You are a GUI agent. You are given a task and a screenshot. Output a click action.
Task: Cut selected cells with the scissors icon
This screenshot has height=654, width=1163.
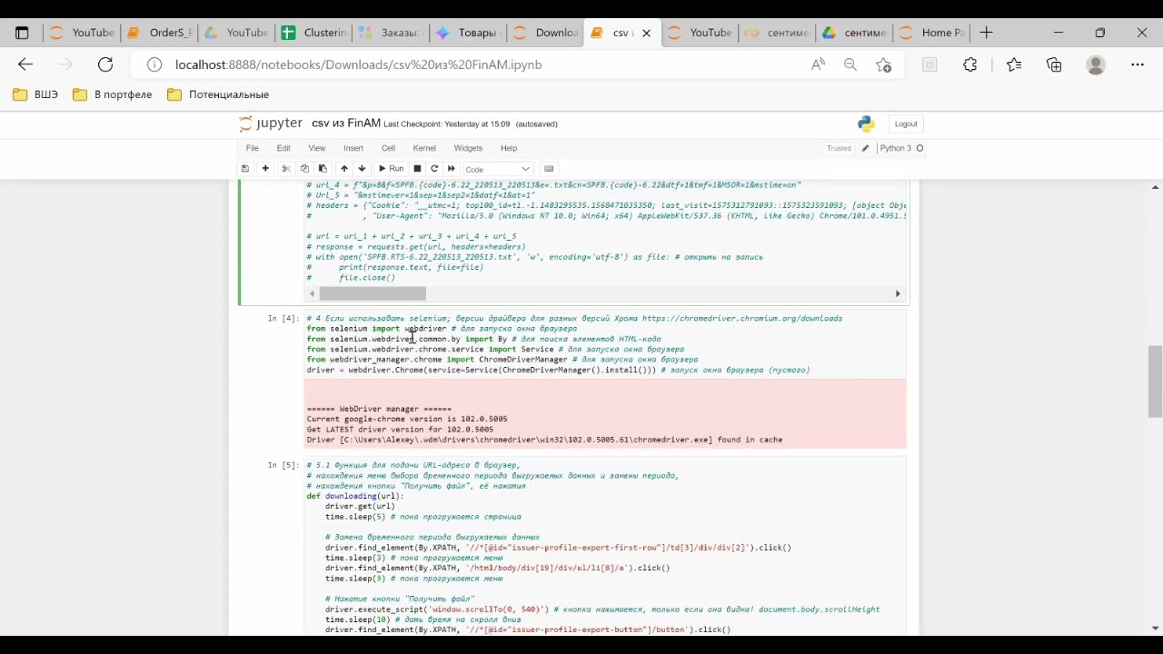click(286, 169)
